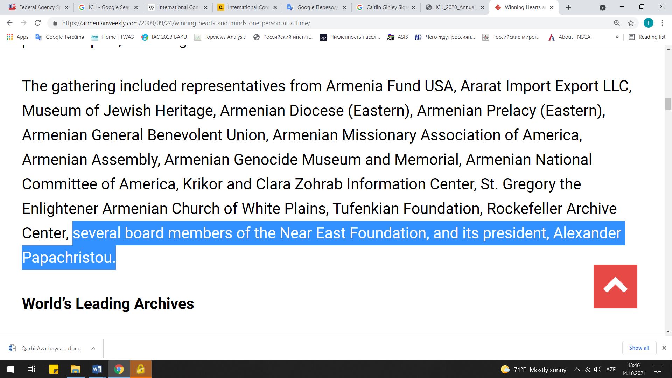
Task: Go back to previous page
Action: [x=9, y=23]
